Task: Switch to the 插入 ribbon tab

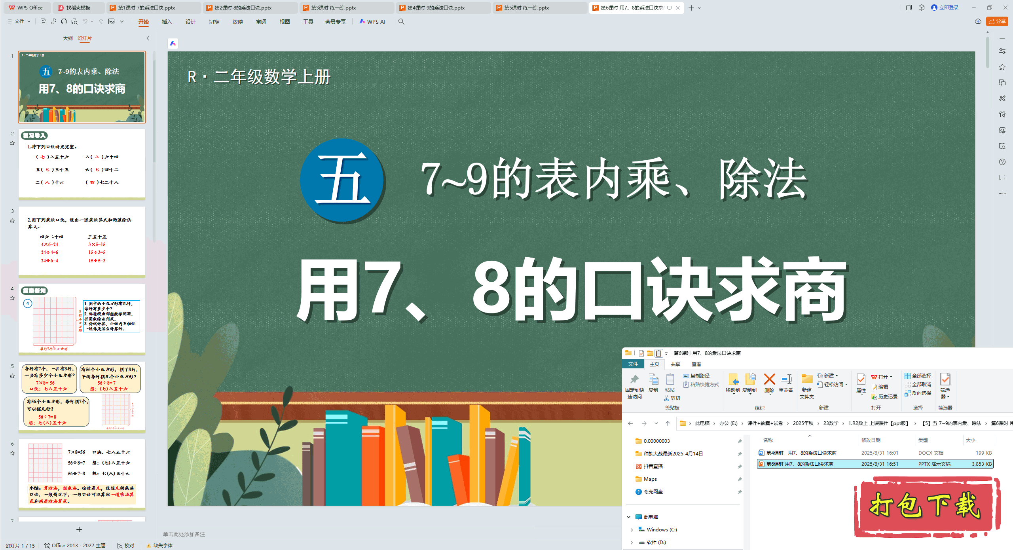Action: pos(167,22)
